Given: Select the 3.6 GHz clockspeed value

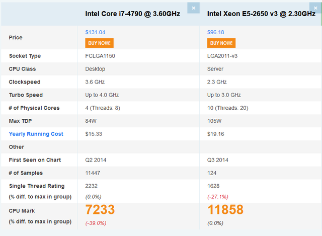Looking at the screenshot, I should click(95, 82).
